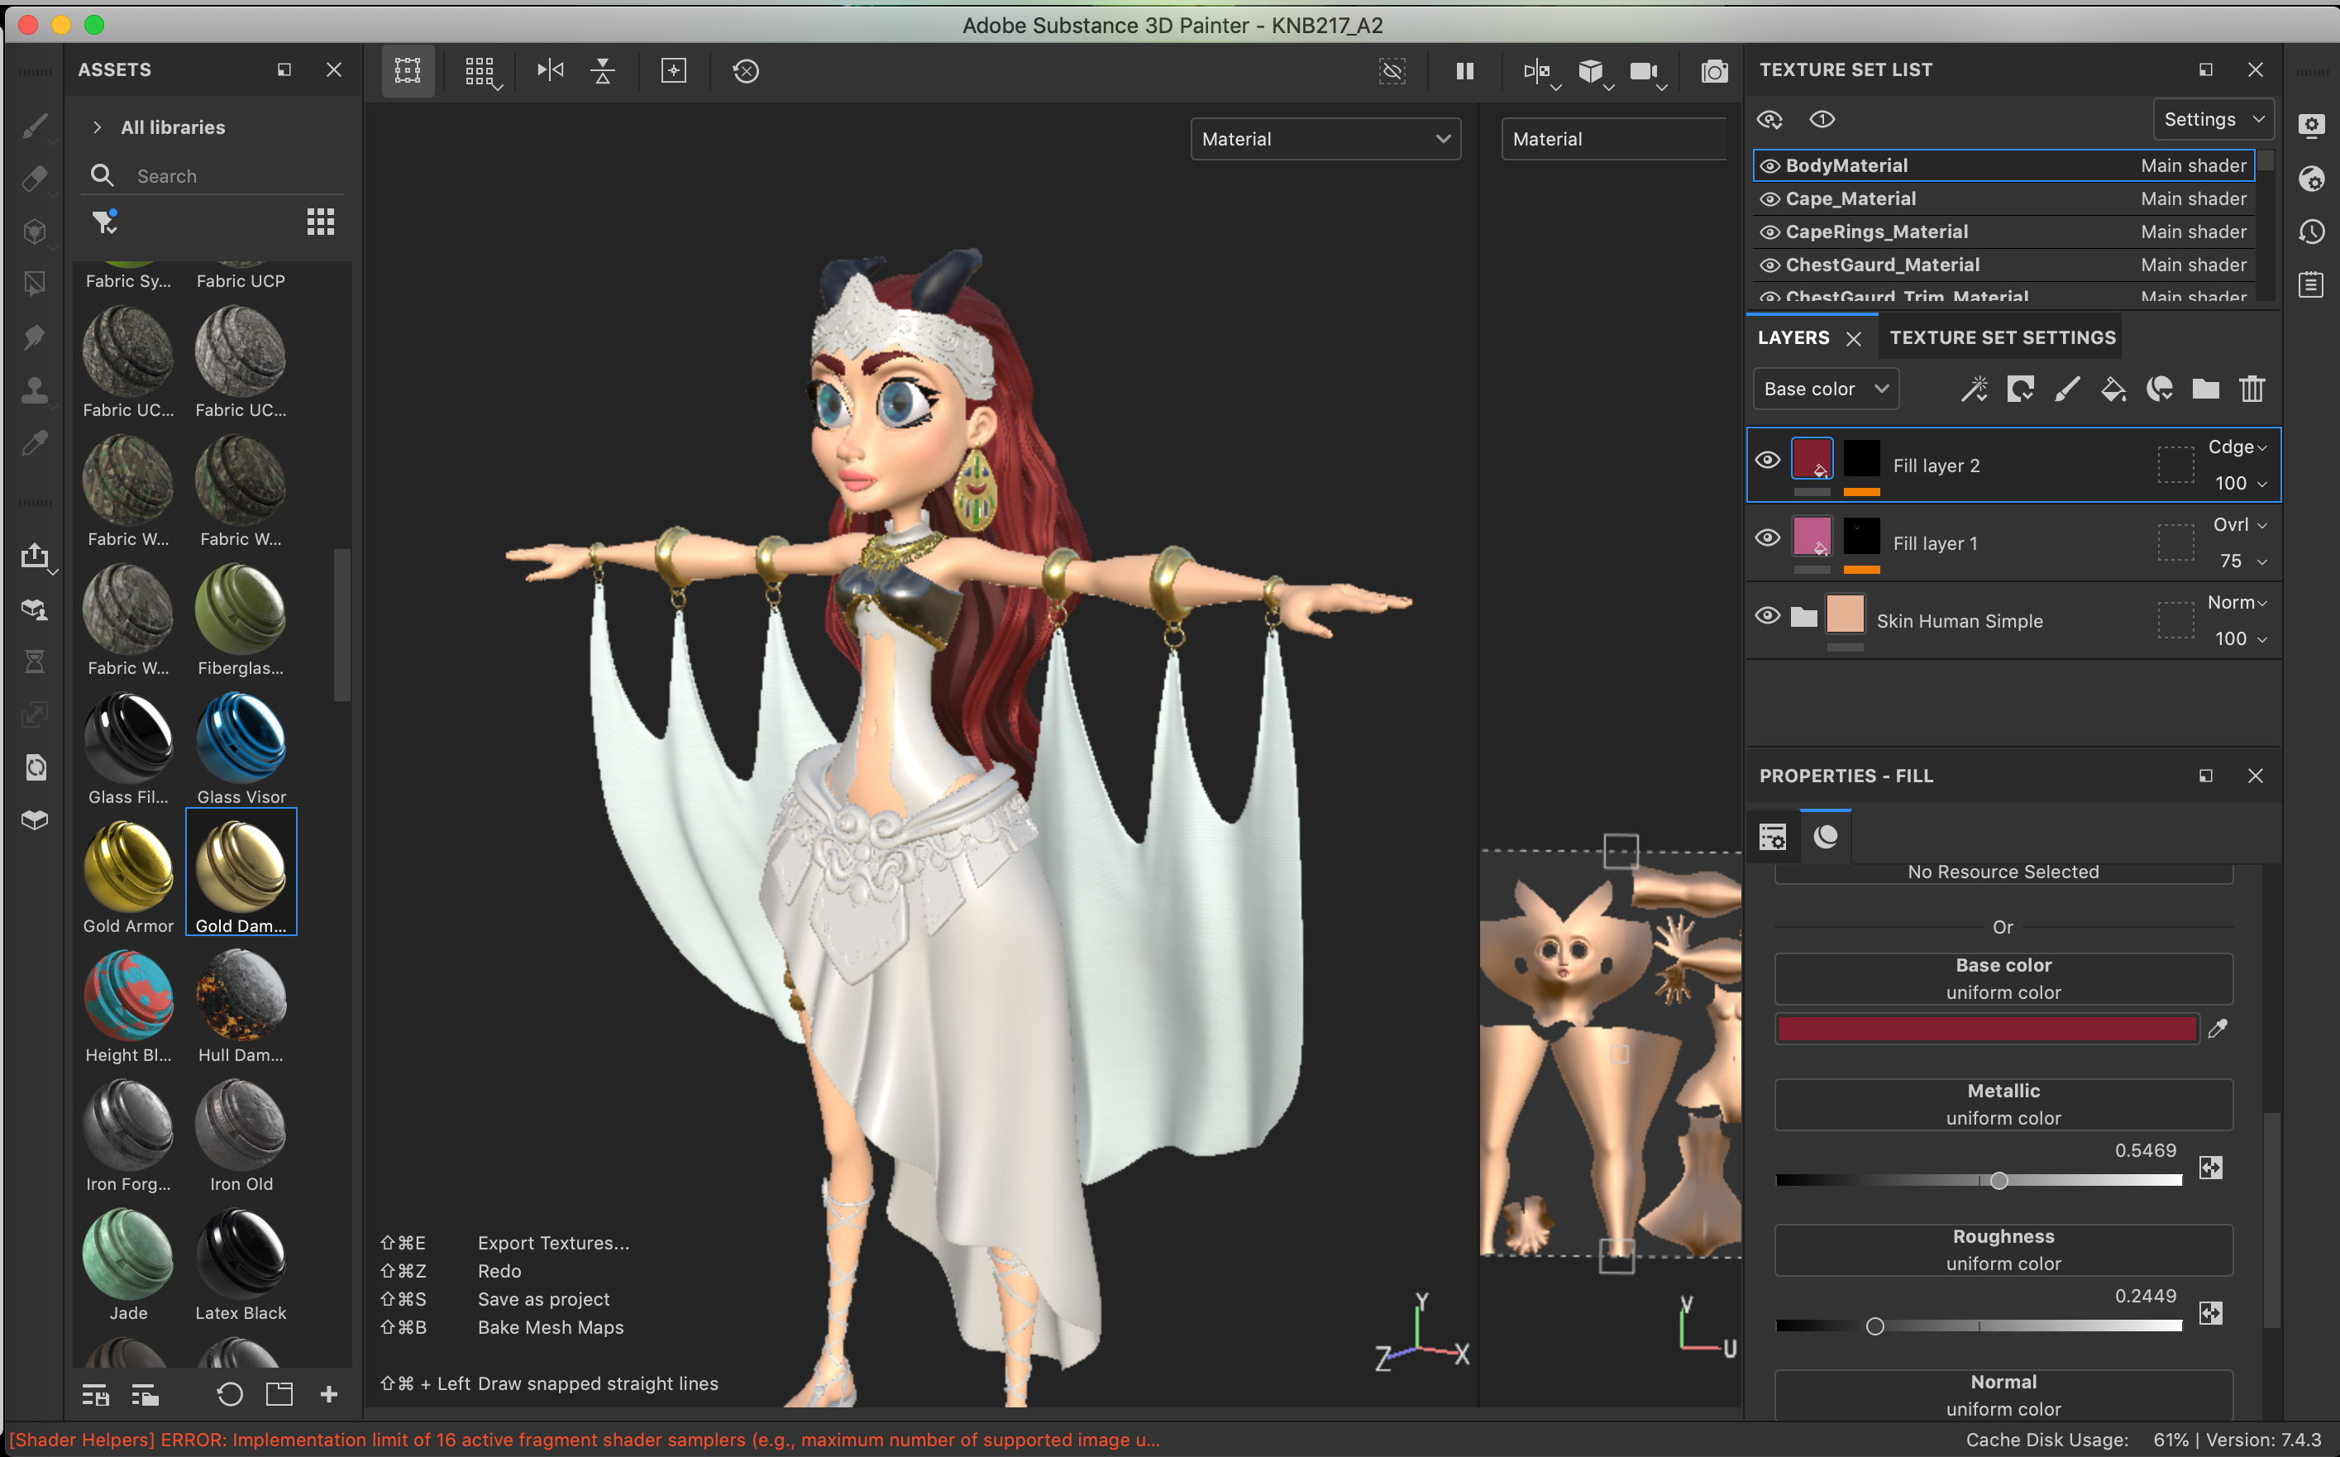Toggle Cape_Material texture set visibility
2340x1457 pixels.
[x=1769, y=199]
